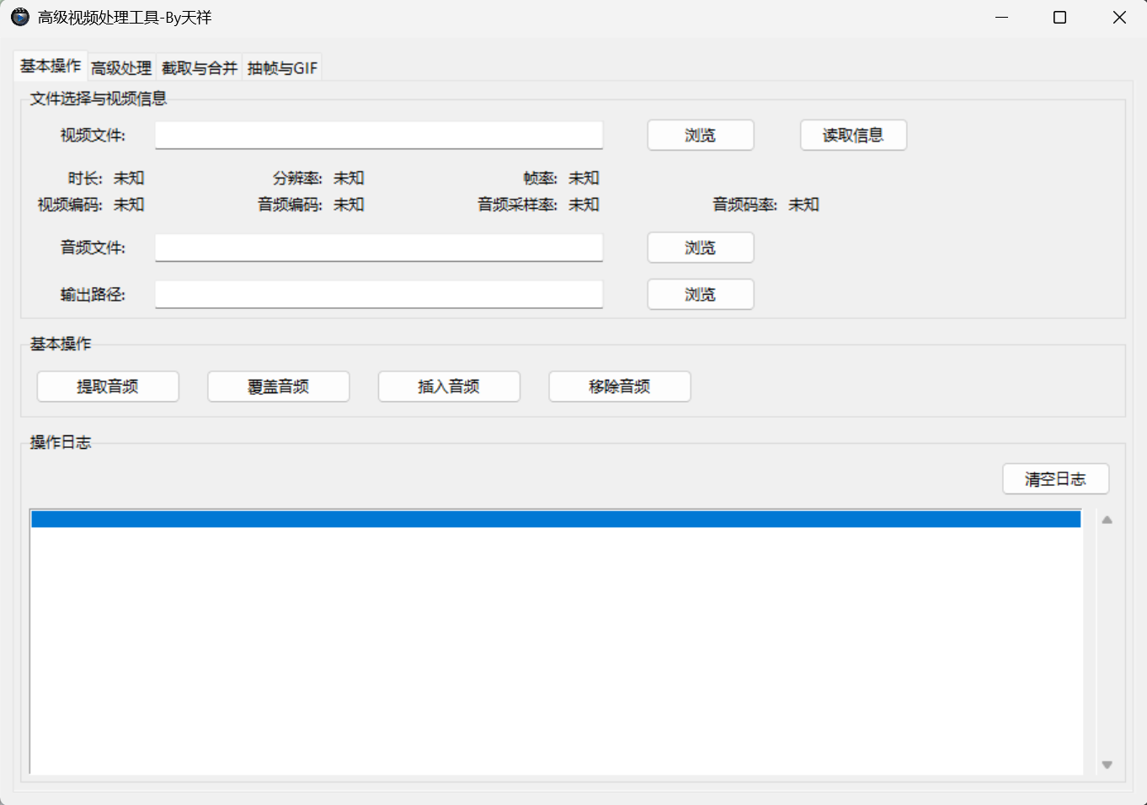Click the log scrollbar up arrow

click(x=1107, y=519)
